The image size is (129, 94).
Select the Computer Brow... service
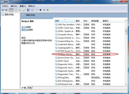[x=83, y=35]
